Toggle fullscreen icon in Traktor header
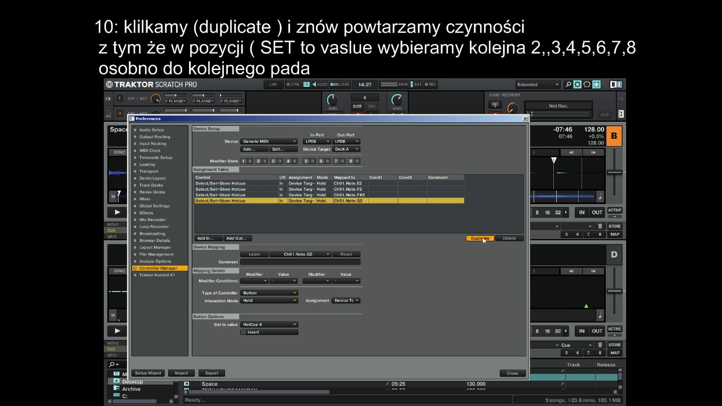722x406 pixels. (596, 85)
